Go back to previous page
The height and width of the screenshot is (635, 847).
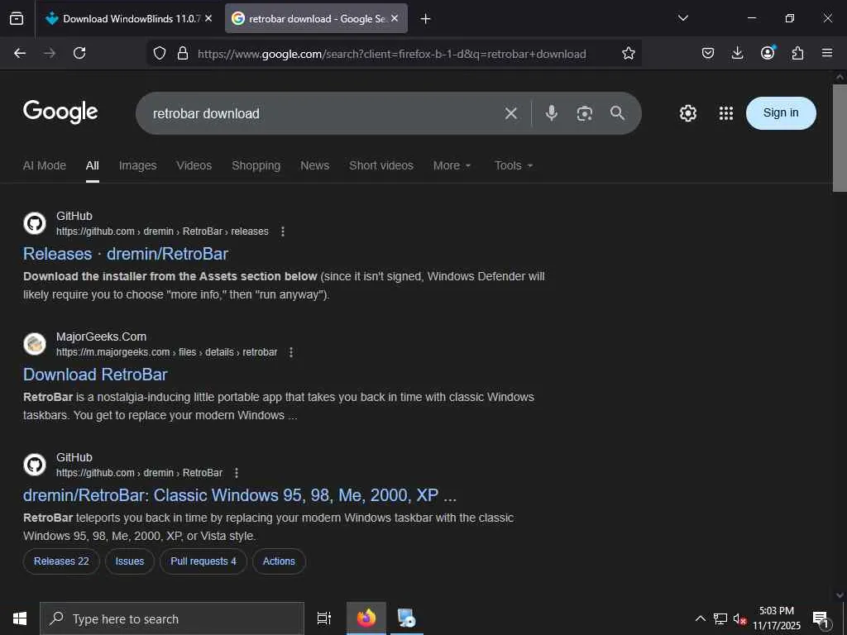20,53
